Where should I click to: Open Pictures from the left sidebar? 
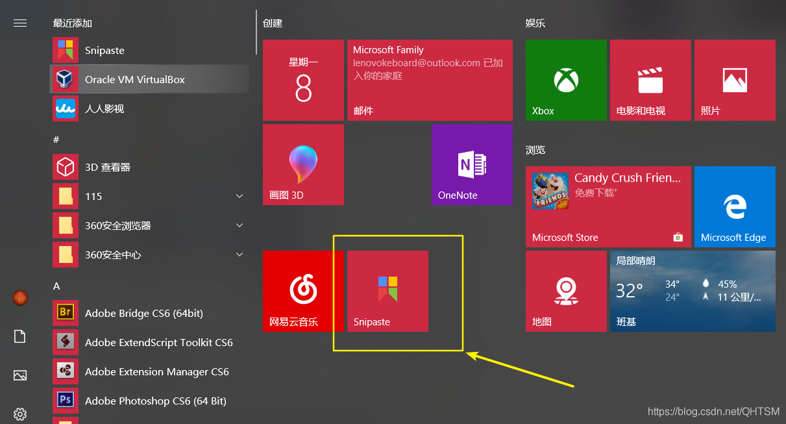click(20, 375)
